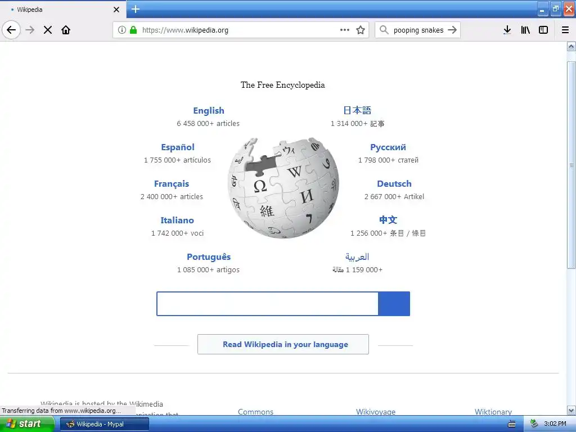Open the Japanese 日本語 Wikipedia
Image resolution: width=576 pixels, height=432 pixels.
(x=357, y=110)
